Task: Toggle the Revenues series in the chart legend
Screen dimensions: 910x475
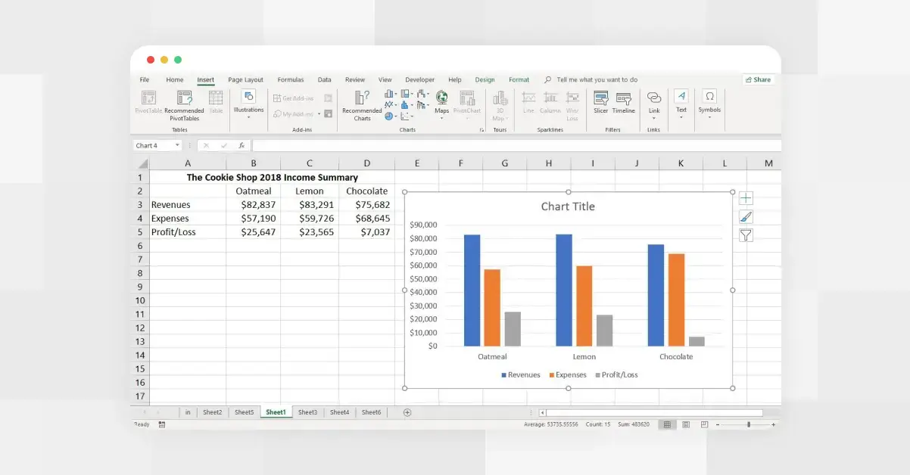Action: (521, 374)
